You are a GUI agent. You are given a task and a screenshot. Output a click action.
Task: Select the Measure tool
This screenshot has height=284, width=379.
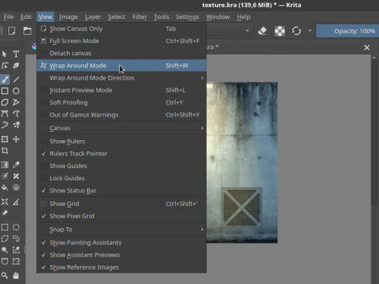16,201
